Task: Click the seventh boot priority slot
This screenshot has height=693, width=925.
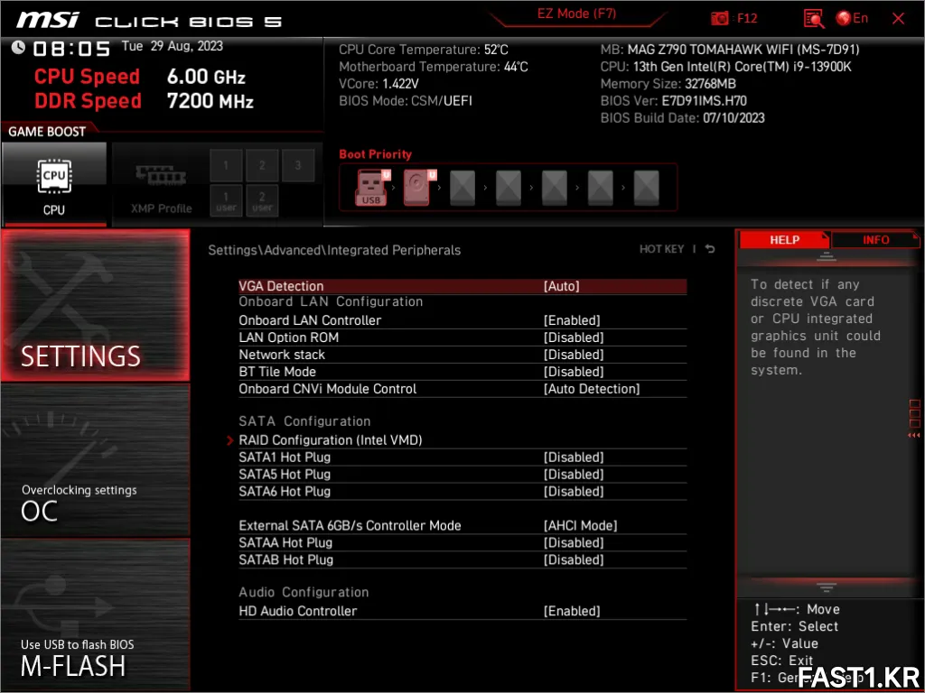Action: (647, 188)
